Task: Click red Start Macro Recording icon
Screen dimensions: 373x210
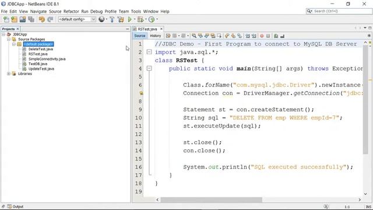Action: pos(262,36)
